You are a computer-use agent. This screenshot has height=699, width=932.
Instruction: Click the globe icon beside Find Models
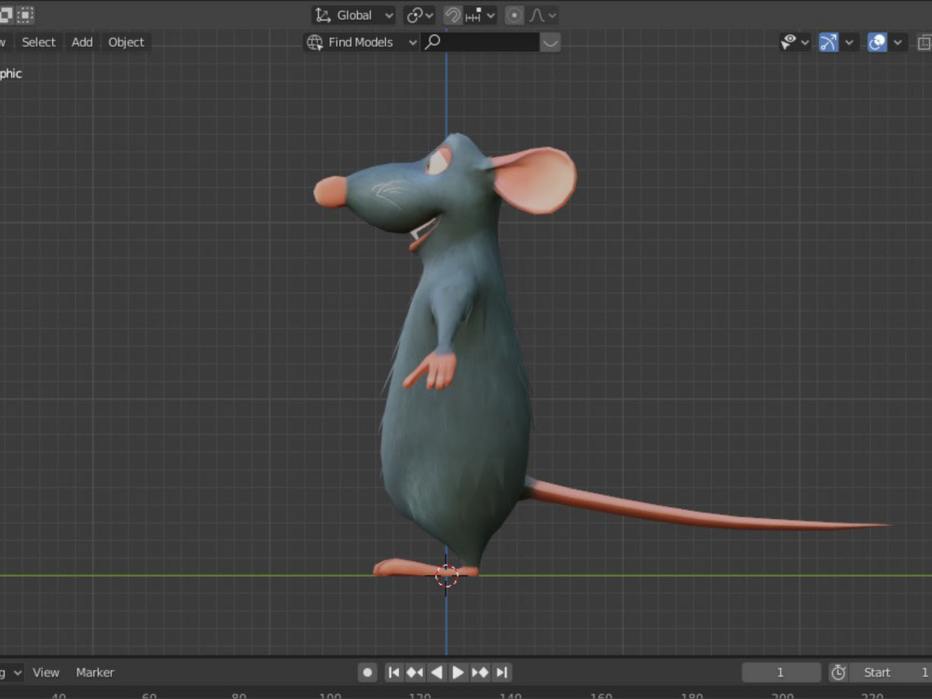pos(315,42)
